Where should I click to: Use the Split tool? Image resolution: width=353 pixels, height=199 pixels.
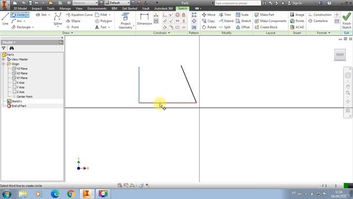pos(224,27)
